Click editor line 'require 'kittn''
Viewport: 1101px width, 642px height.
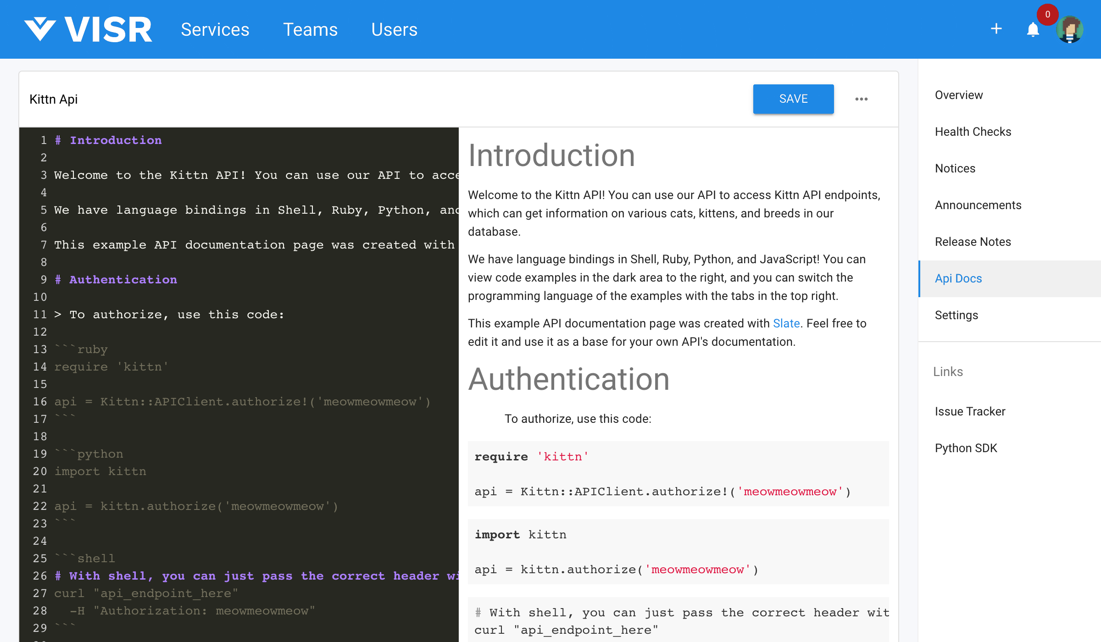[111, 367]
